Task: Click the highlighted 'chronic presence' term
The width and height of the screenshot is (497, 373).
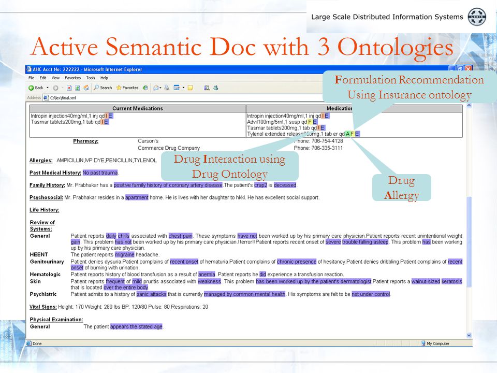Action: [297, 262]
